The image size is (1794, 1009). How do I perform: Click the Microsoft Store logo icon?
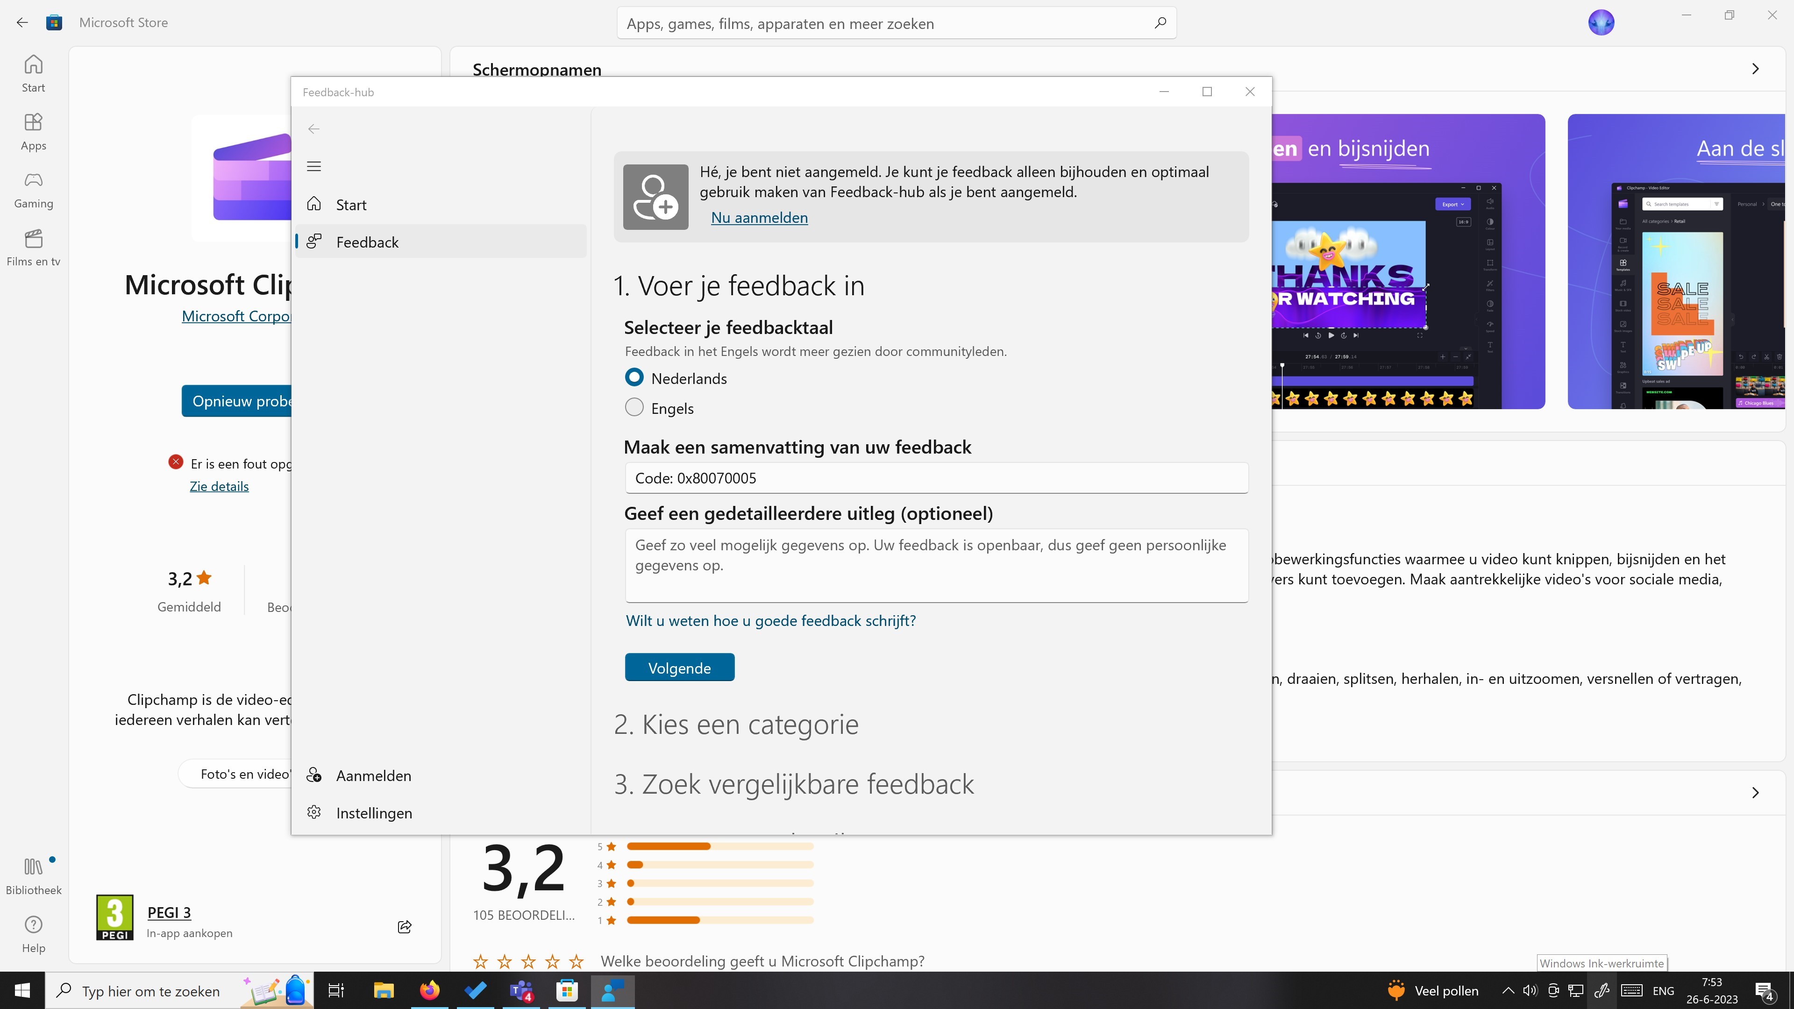point(54,22)
